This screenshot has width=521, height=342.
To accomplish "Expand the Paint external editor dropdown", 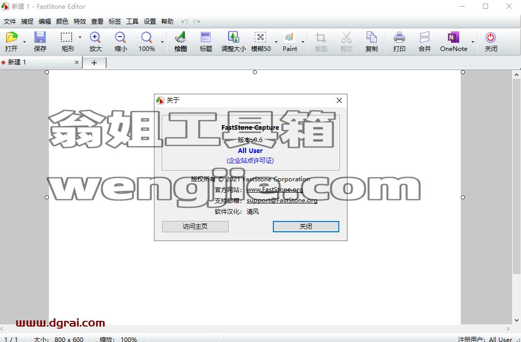I will point(303,42).
